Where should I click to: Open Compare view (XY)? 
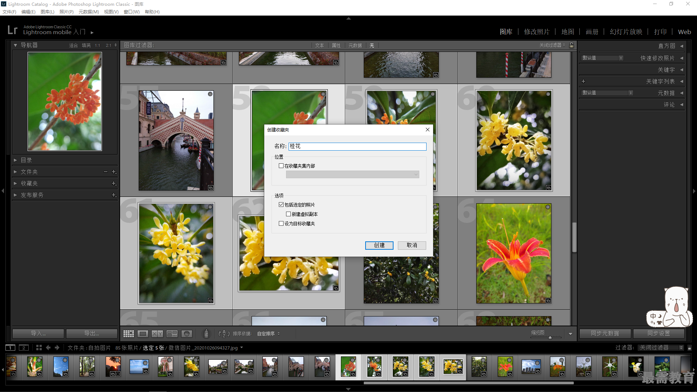(x=157, y=334)
